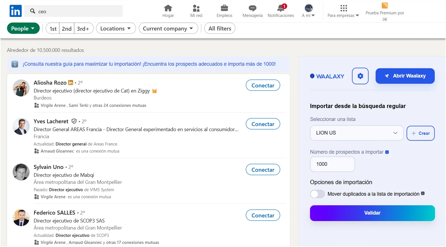Connect with Aliosha Rozo
Image resolution: width=446 pixels, height=247 pixels.
click(x=263, y=85)
